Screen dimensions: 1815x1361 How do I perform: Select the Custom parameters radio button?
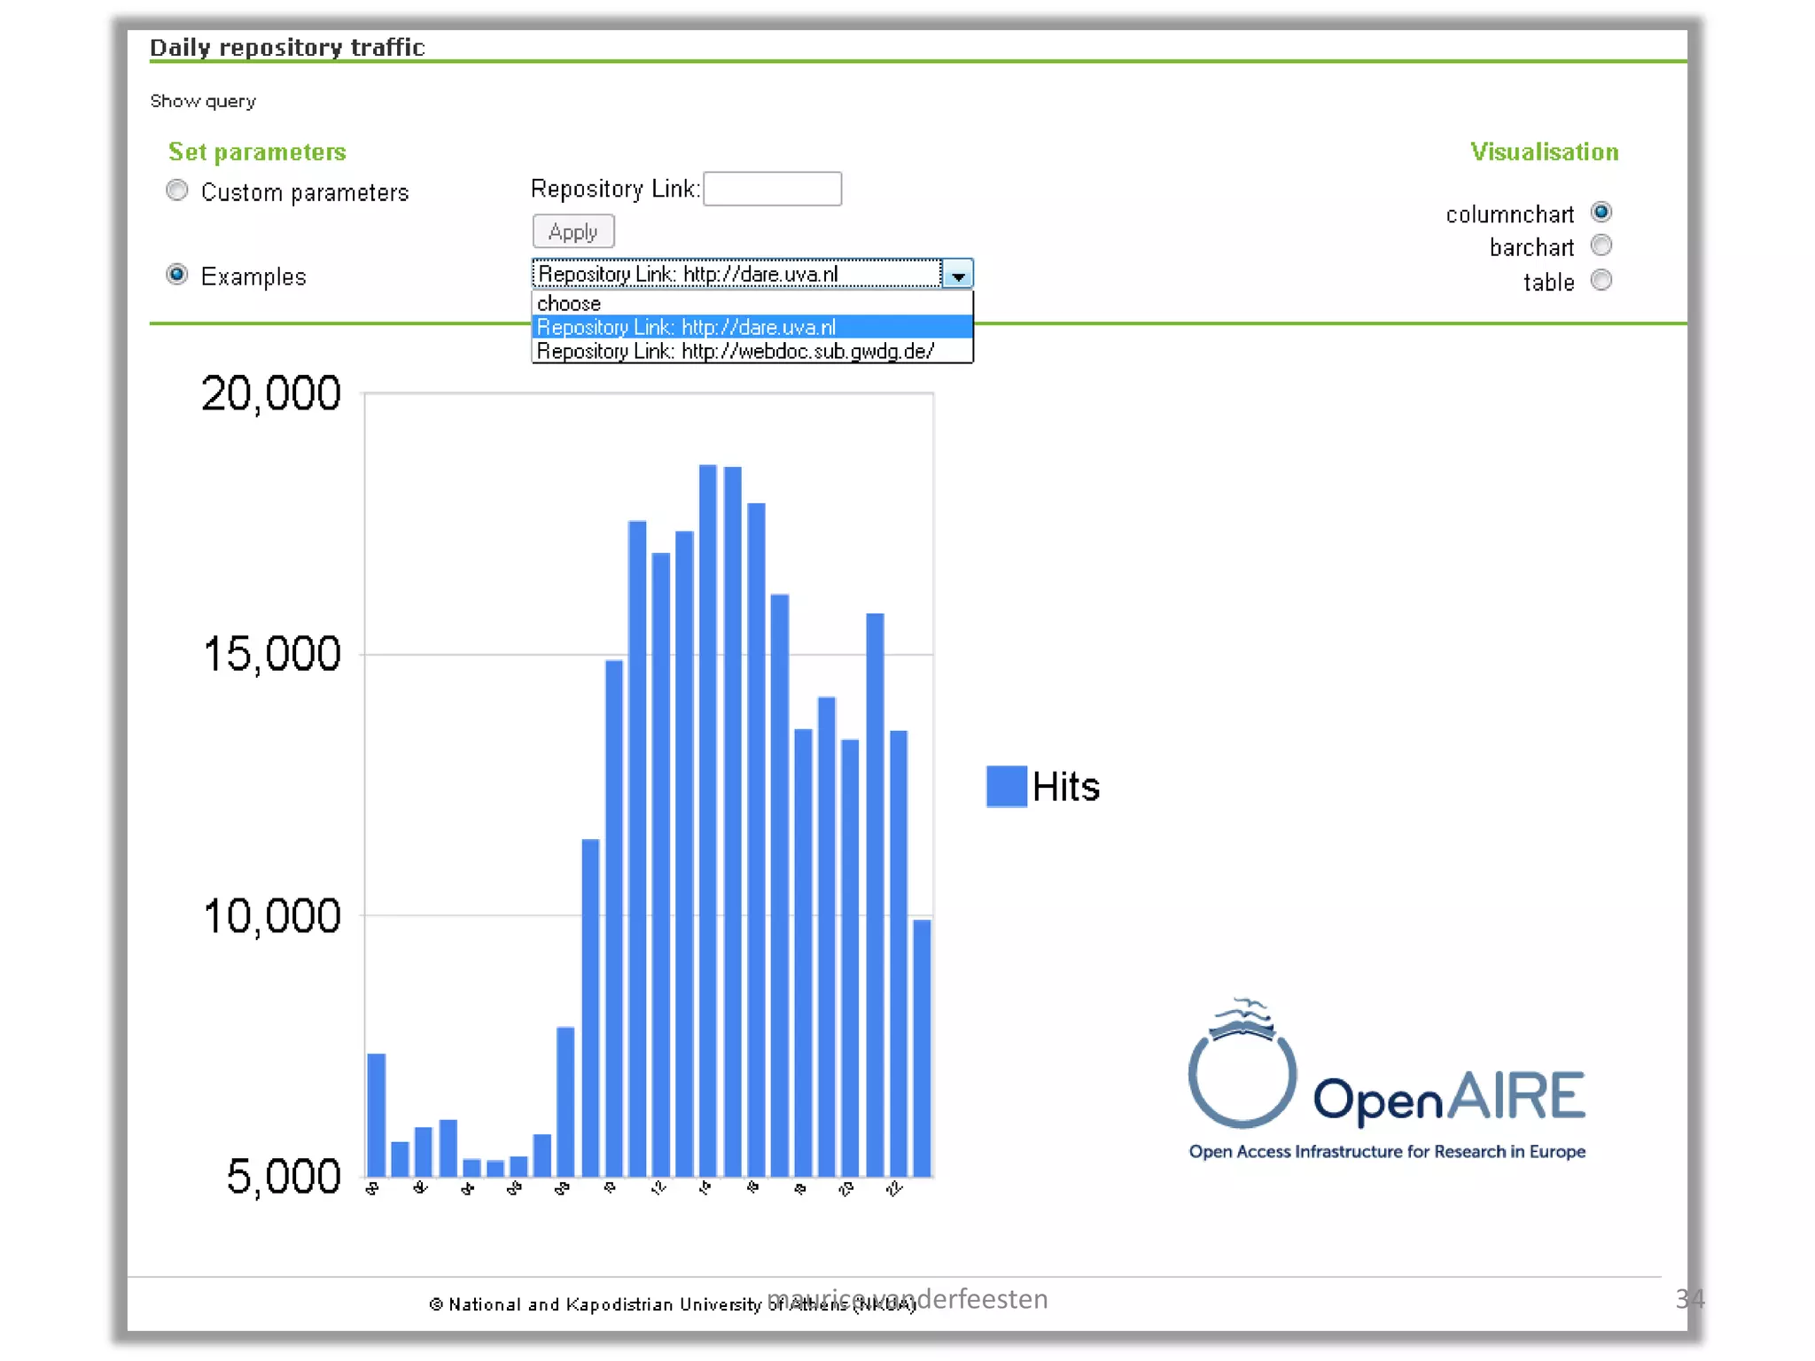tap(177, 191)
